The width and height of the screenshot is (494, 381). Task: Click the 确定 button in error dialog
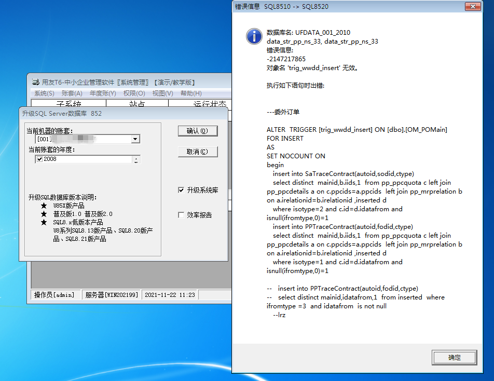click(454, 357)
